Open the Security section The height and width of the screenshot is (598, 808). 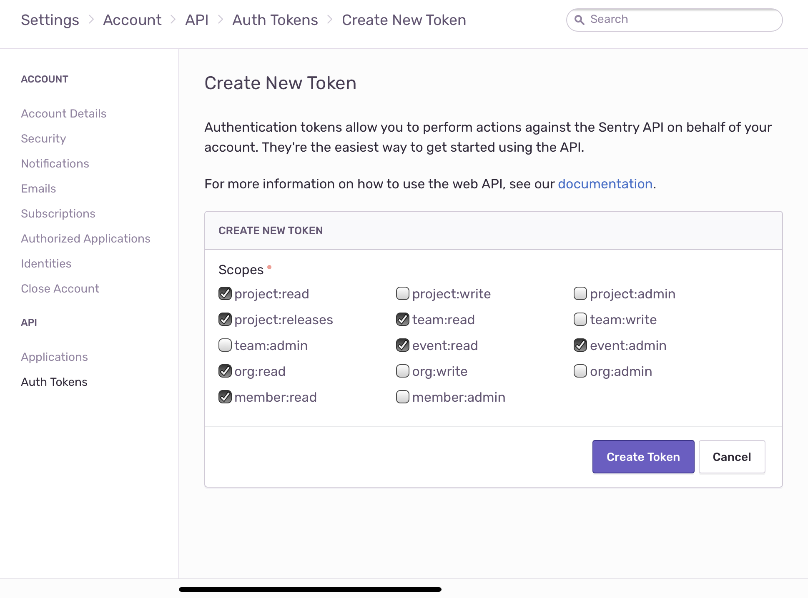[43, 138]
